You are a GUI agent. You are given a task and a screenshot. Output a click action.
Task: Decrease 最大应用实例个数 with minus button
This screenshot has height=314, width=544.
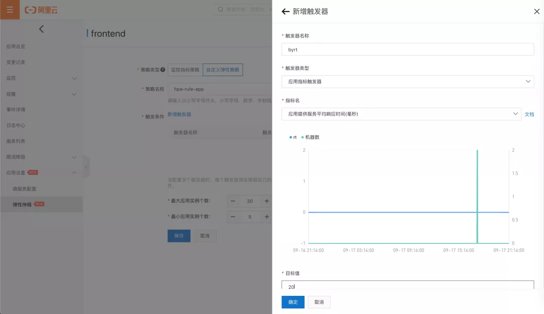(x=233, y=201)
